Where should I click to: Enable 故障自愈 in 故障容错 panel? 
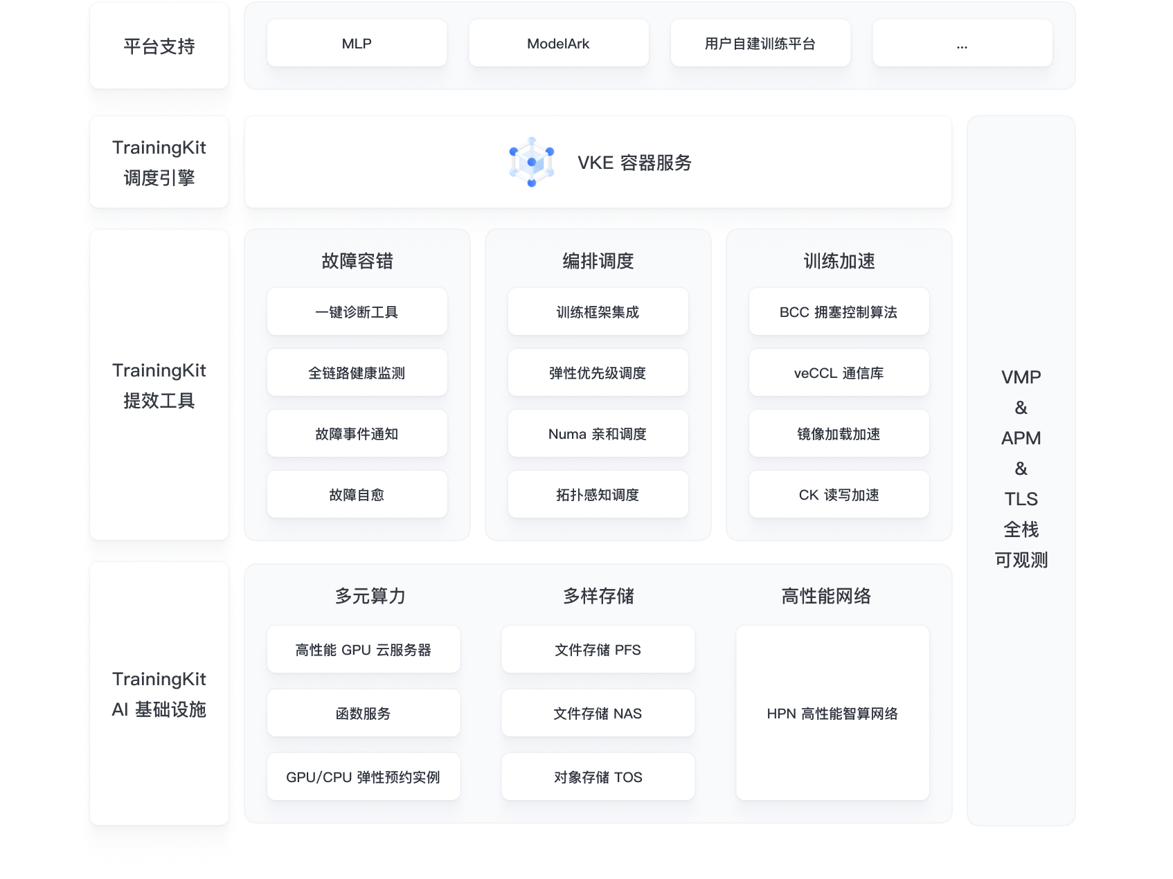coord(357,494)
